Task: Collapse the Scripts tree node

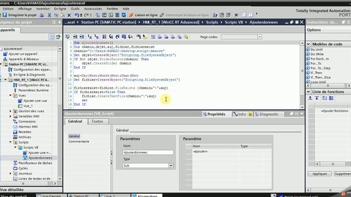Action: click(10, 142)
